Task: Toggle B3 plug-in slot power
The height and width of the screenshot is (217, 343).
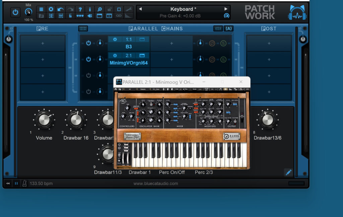Action: [115, 40]
